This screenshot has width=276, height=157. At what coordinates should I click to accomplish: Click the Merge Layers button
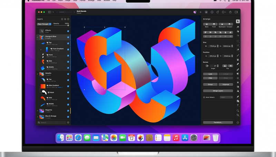click(218, 91)
